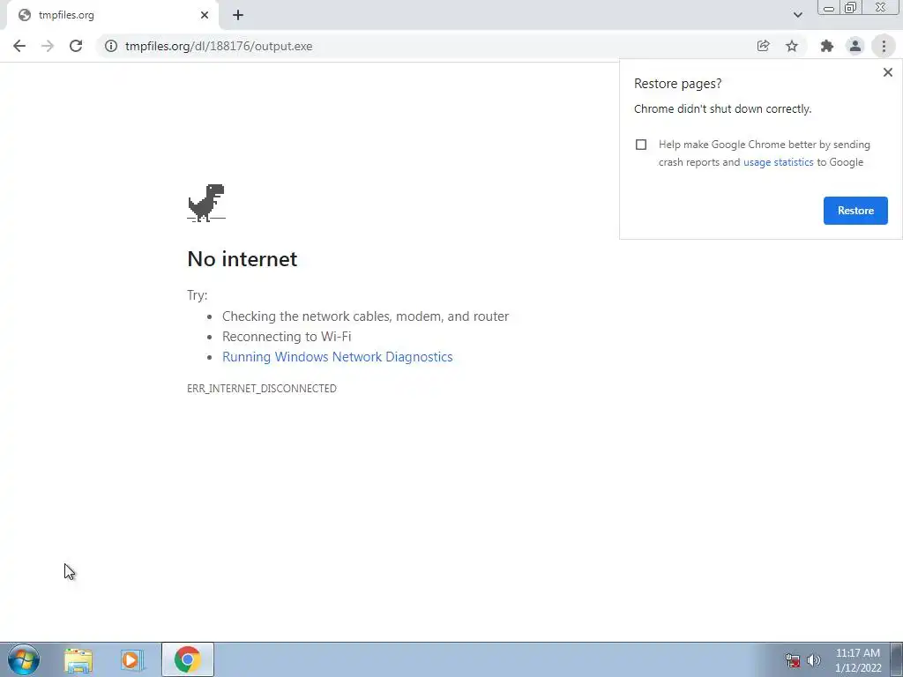Viewport: 903px width, 677px height.
Task: Click the forward navigation arrow
Action: pos(48,46)
